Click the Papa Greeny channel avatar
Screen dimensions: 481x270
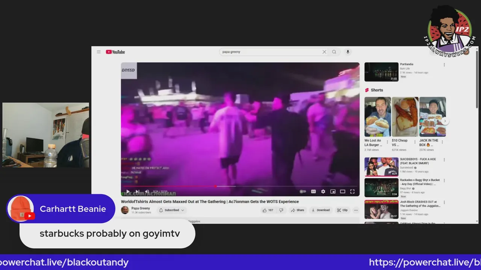tap(125, 210)
